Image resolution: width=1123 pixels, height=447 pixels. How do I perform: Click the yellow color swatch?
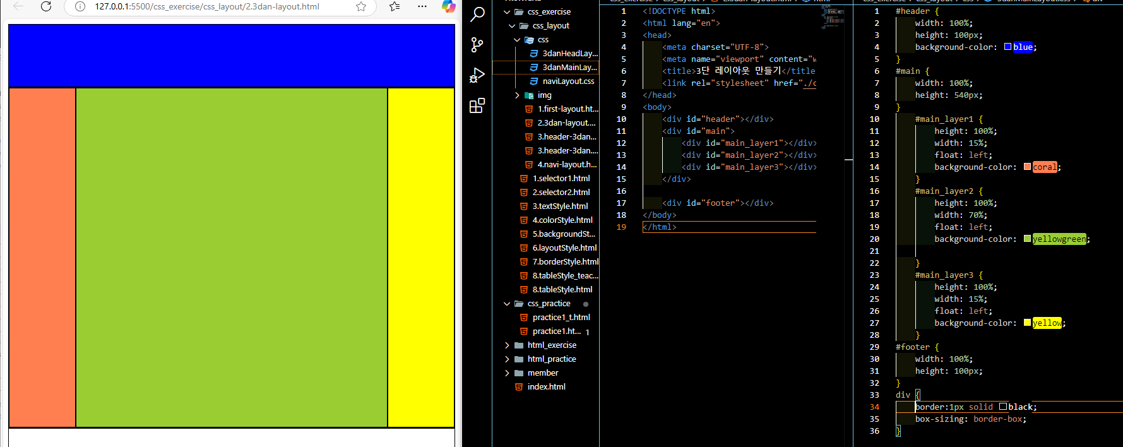1028,323
